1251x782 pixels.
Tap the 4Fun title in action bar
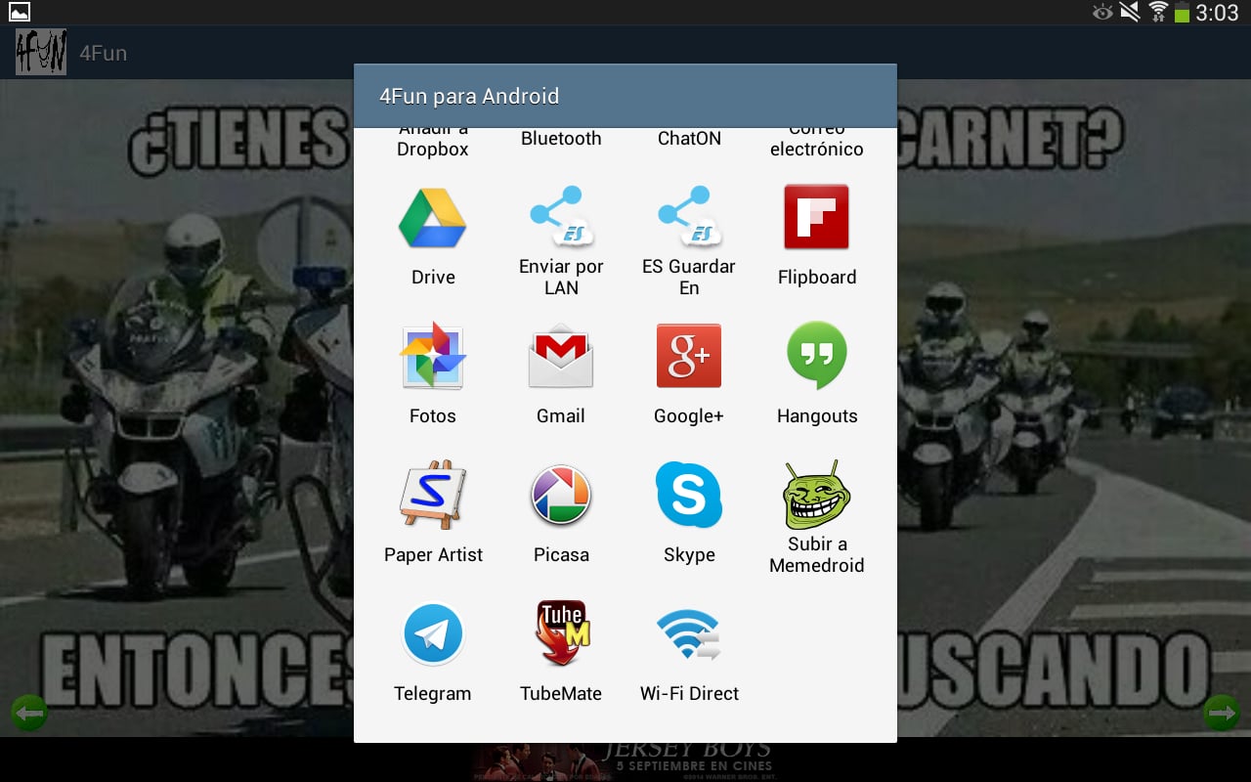click(103, 53)
